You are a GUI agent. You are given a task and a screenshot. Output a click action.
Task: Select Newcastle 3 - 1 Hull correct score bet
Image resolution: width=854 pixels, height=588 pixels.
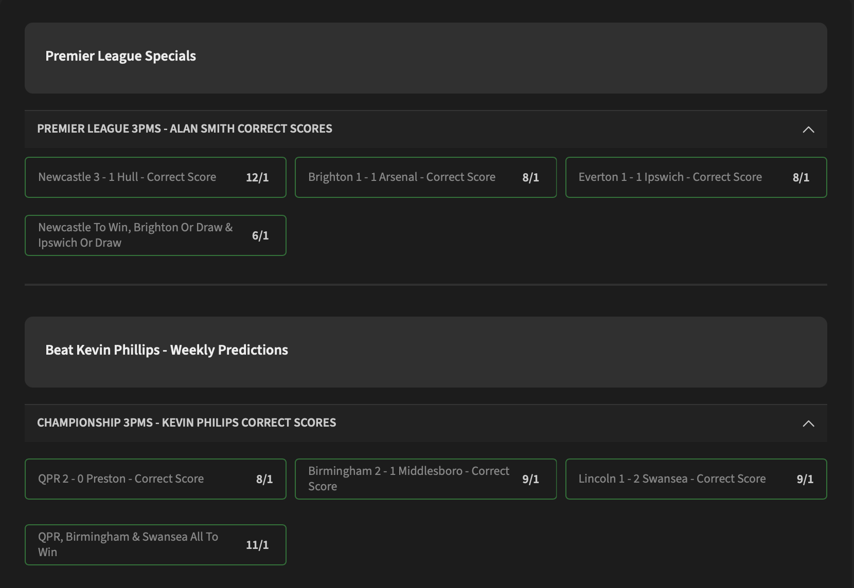coord(155,177)
